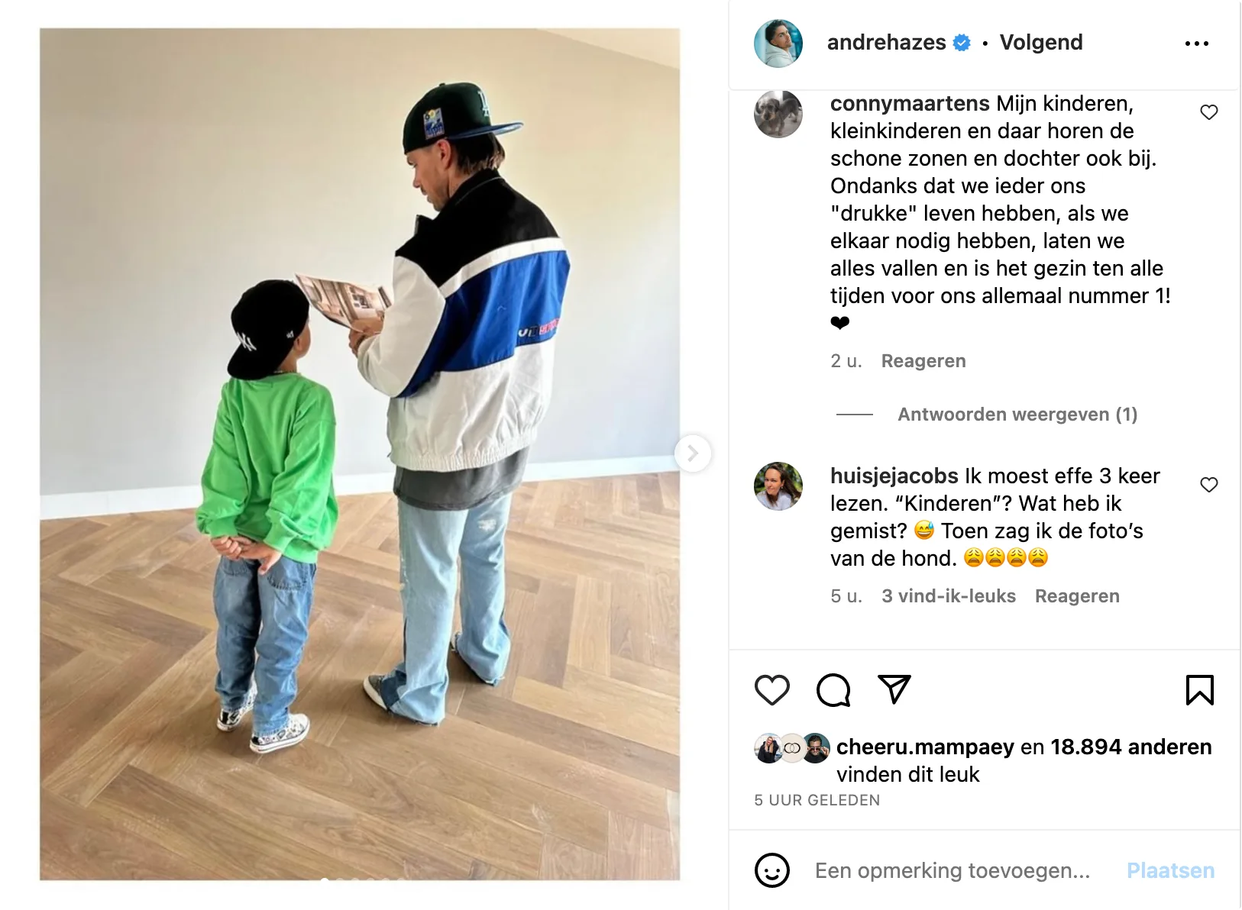This screenshot has height=910, width=1242.
Task: Reply to the huisjejacobs comment
Action: [x=1077, y=596]
